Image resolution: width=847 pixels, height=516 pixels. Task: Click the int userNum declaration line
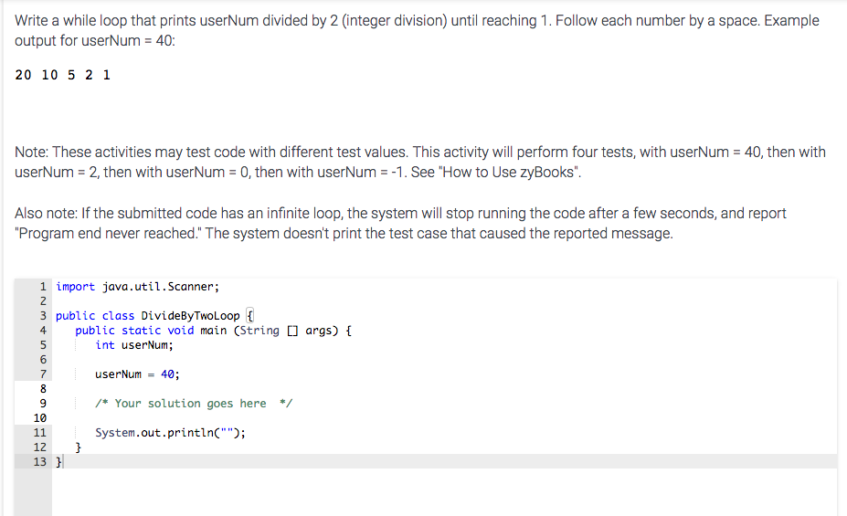click(134, 345)
